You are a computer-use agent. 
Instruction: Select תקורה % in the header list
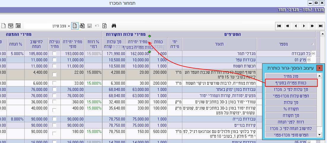(x=291, y=109)
